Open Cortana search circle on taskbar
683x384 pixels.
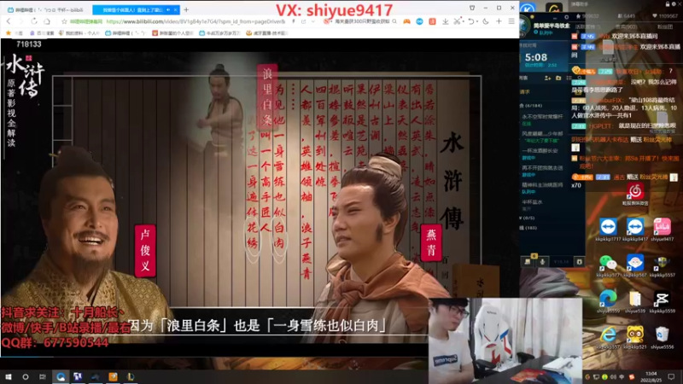tap(26, 376)
